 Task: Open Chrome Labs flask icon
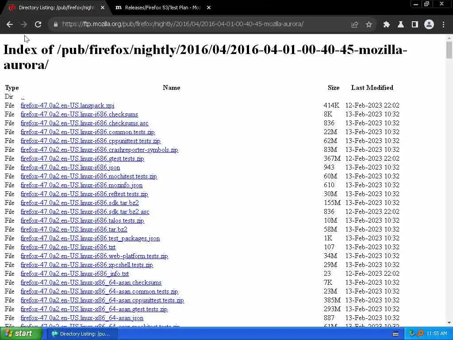coord(401,25)
